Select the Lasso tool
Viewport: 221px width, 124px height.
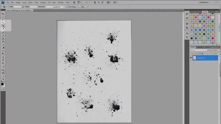tap(3, 20)
